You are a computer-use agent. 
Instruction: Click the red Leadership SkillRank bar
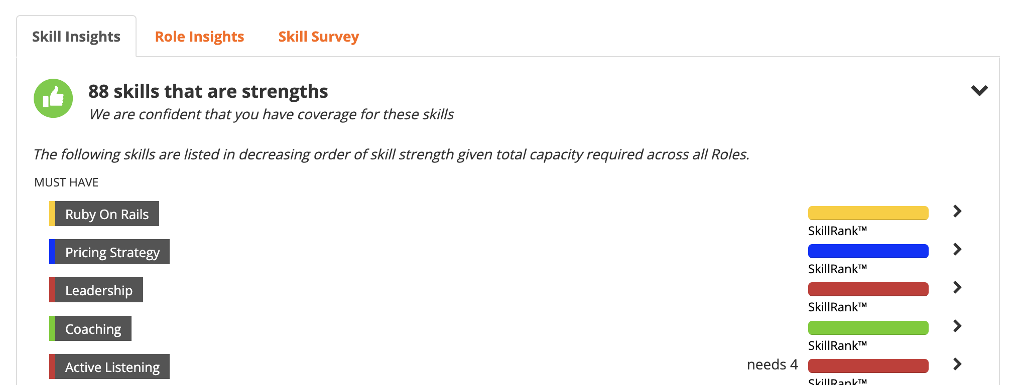pos(868,289)
